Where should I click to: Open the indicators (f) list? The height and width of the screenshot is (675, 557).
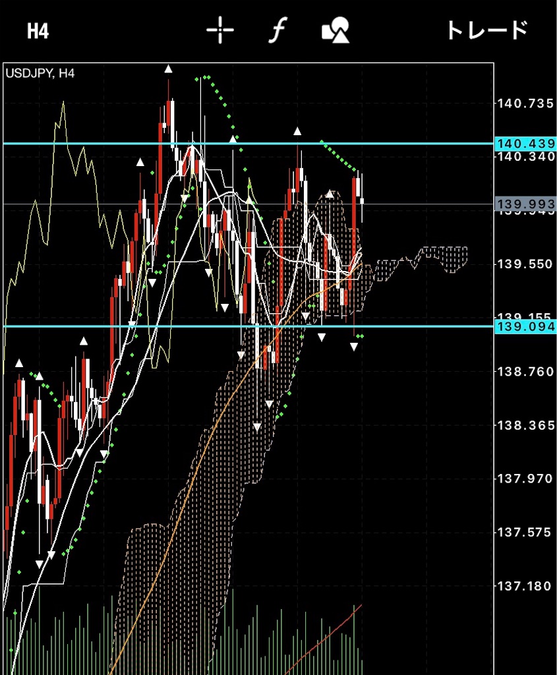(x=278, y=30)
